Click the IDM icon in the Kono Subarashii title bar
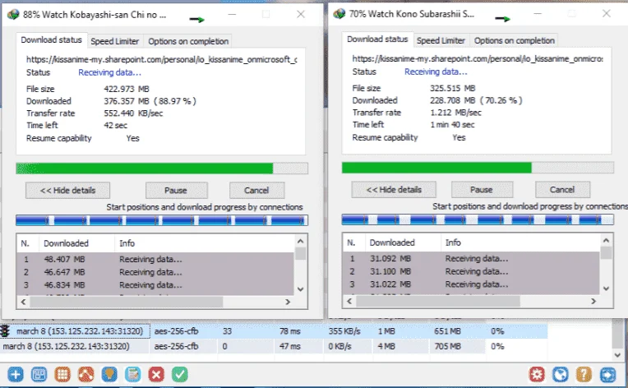 pos(339,14)
